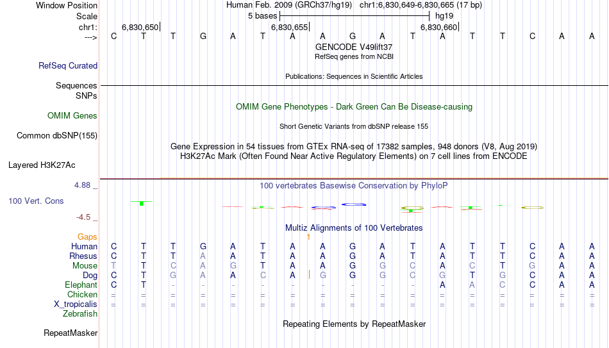Click the Sequences track label

point(76,85)
